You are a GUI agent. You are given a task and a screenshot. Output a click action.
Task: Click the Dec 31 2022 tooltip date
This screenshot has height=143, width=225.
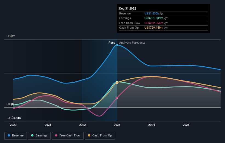pyautogui.click(x=127, y=8)
